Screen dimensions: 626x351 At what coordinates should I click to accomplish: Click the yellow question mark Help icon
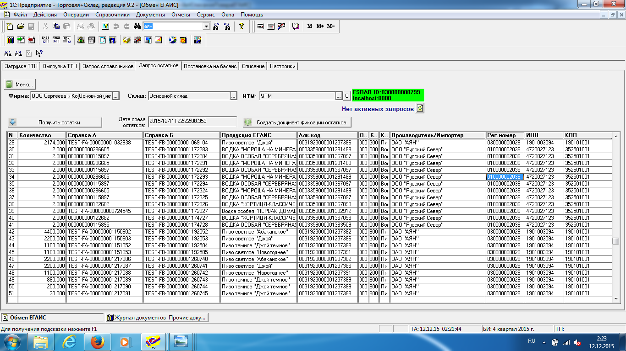click(x=242, y=27)
